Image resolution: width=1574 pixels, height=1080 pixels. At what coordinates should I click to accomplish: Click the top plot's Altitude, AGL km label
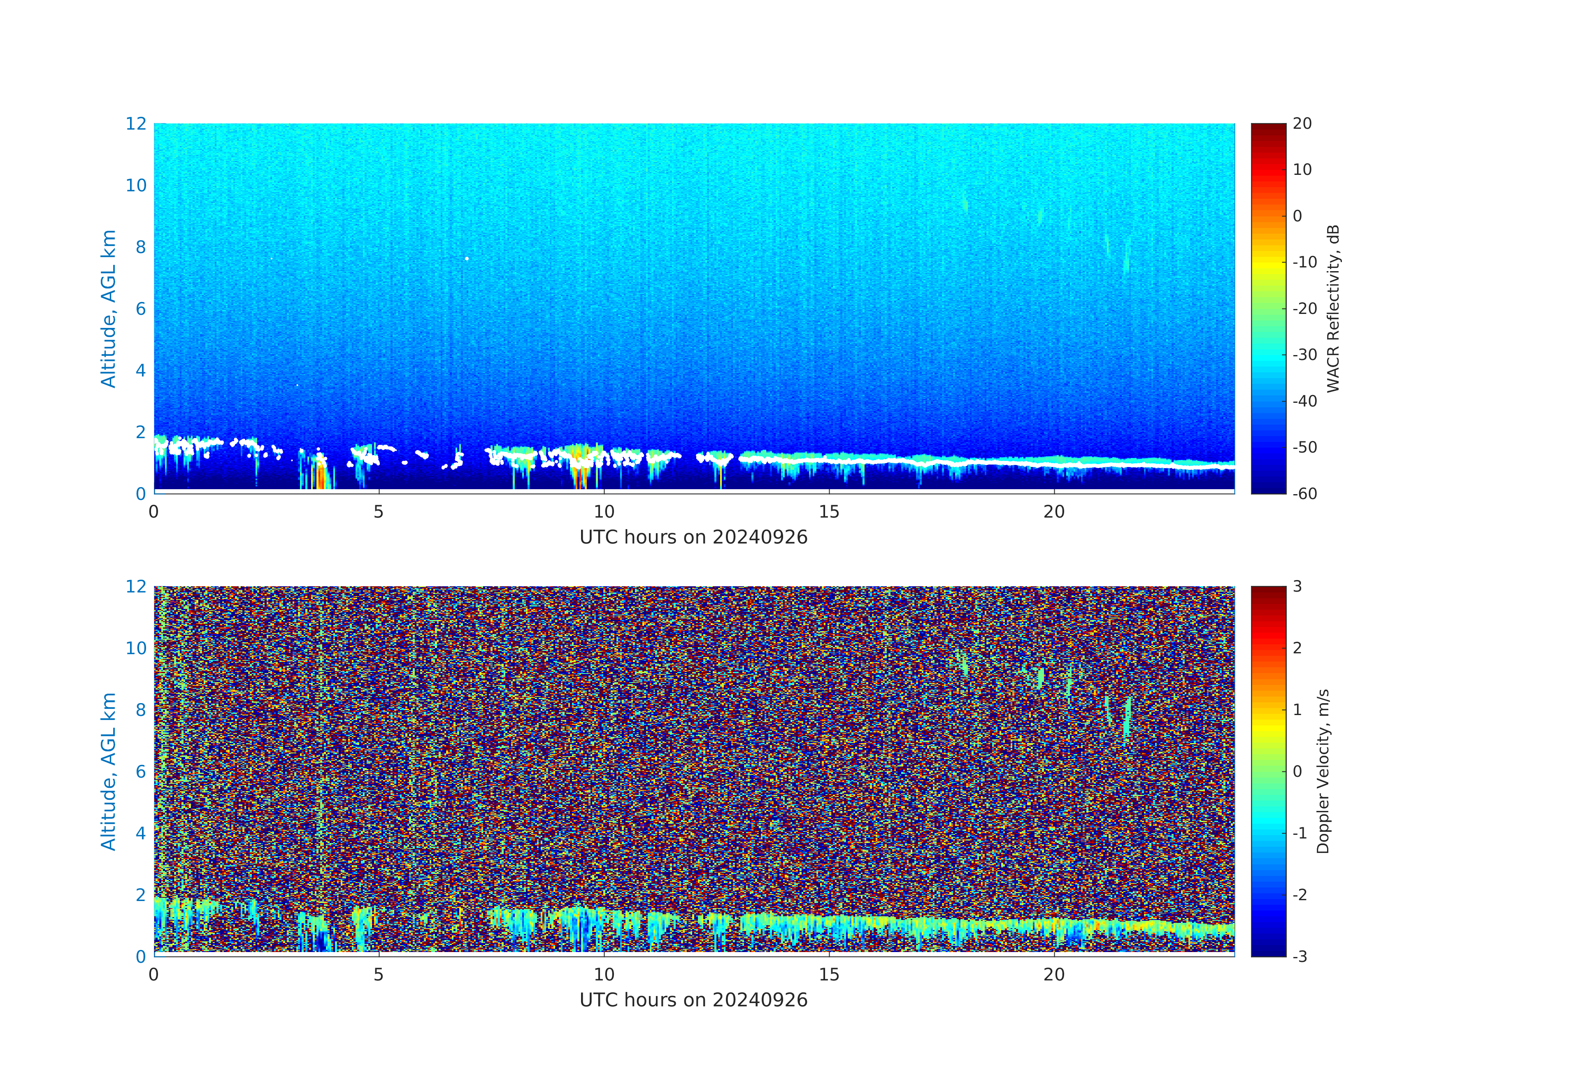coord(108,308)
